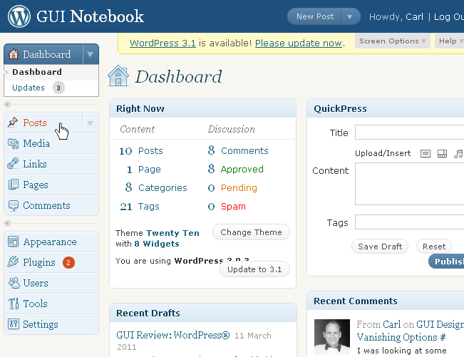This screenshot has width=464, height=357.
Task: Expand the New Post dropdown arrow
Action: tap(350, 17)
